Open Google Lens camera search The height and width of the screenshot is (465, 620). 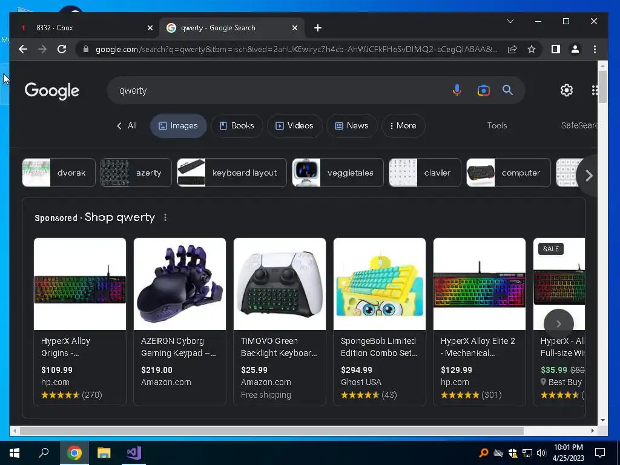(483, 91)
